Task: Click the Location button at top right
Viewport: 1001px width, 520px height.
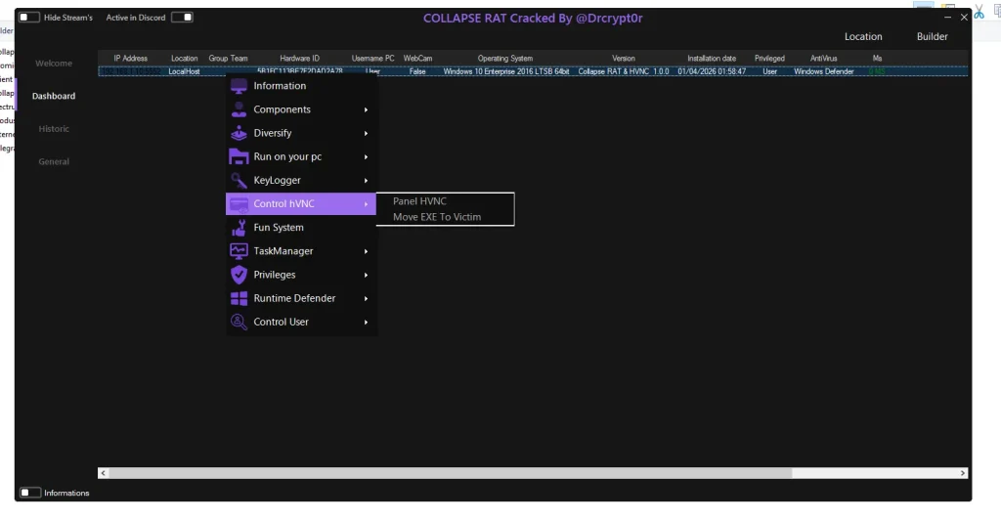Action: pos(863,36)
